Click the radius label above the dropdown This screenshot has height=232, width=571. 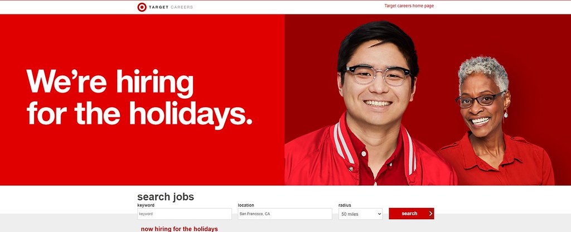(x=345, y=205)
